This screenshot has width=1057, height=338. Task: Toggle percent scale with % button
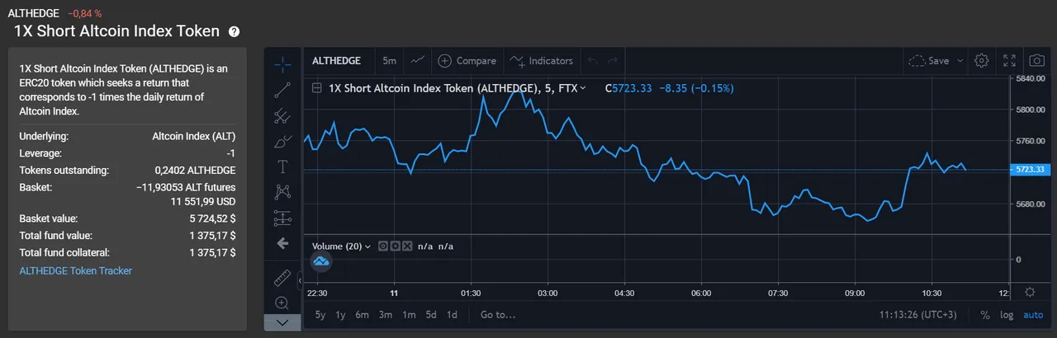click(985, 314)
